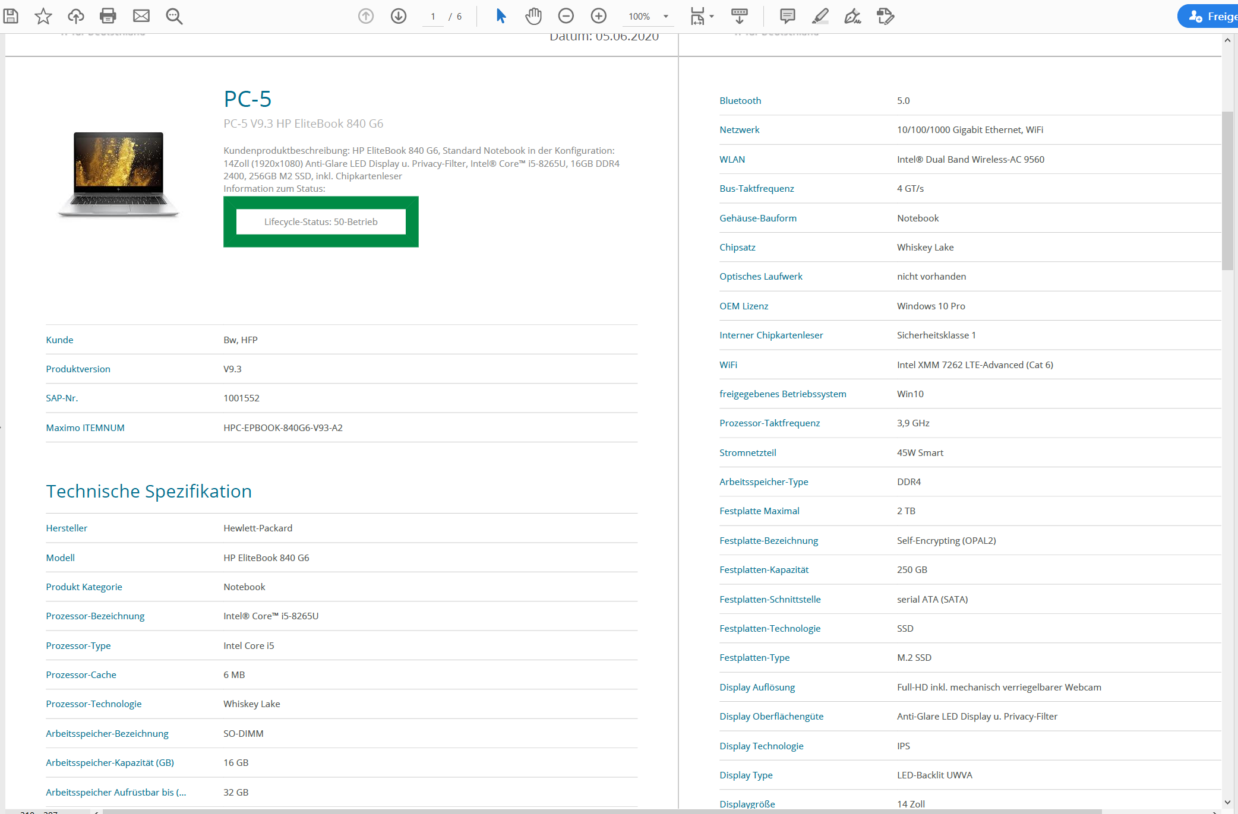Click the zoom out minus icon
1238x814 pixels.
coord(566,16)
